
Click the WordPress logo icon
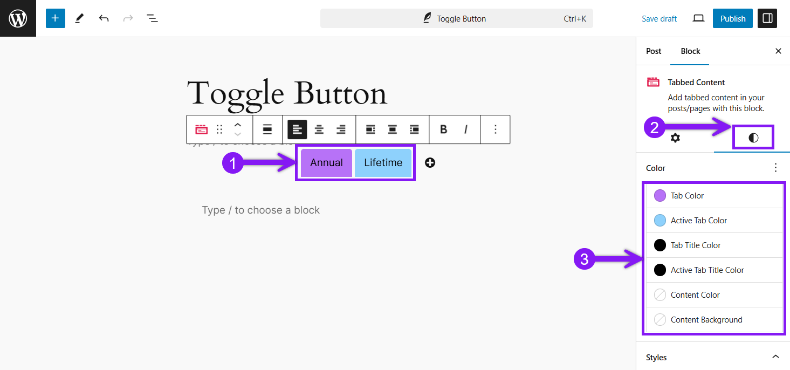coord(18,18)
